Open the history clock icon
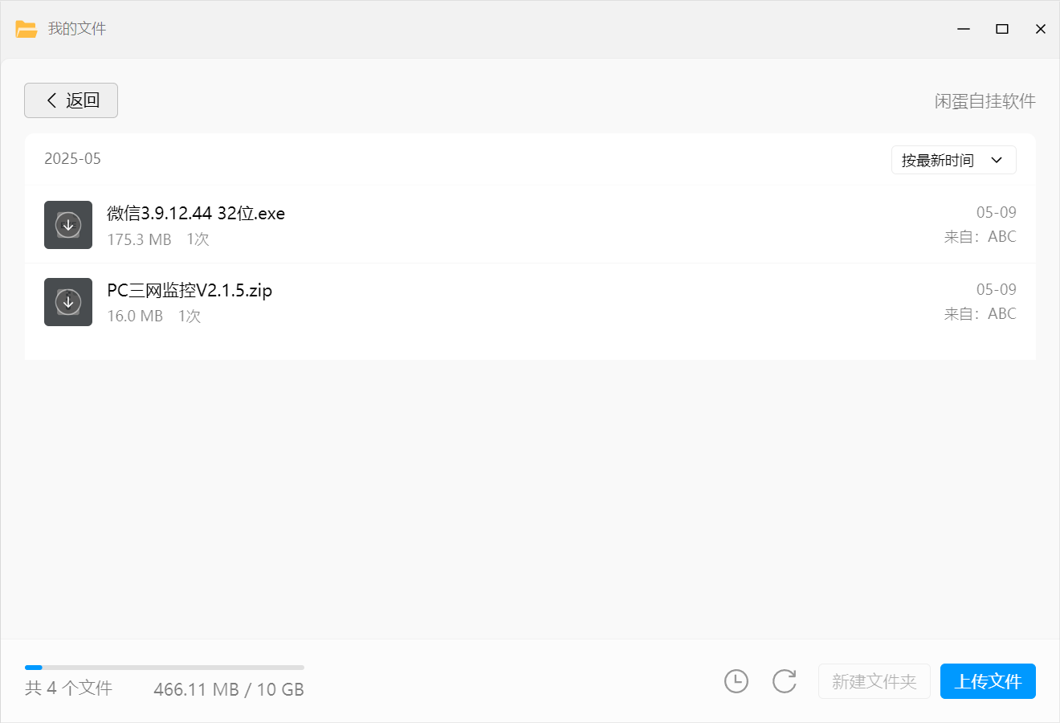The width and height of the screenshot is (1060, 723). point(736,681)
